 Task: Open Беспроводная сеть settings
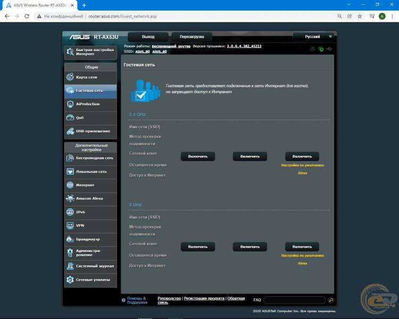coord(90,158)
